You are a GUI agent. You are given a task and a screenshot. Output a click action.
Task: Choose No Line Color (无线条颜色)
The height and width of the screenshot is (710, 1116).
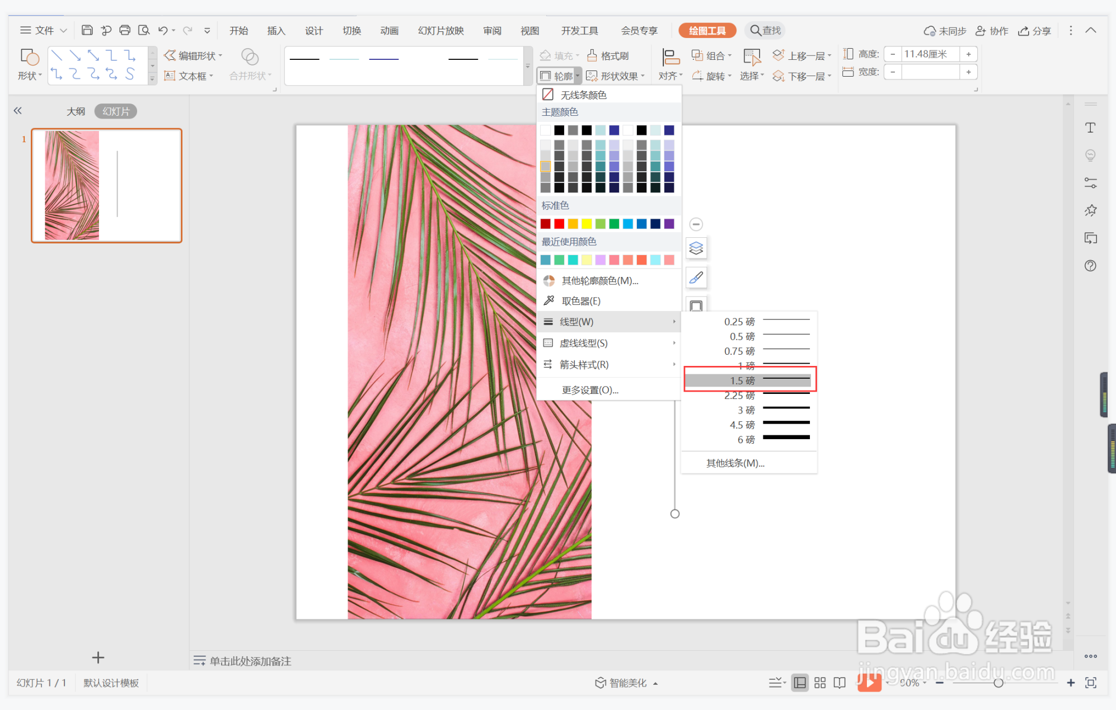pyautogui.click(x=583, y=95)
